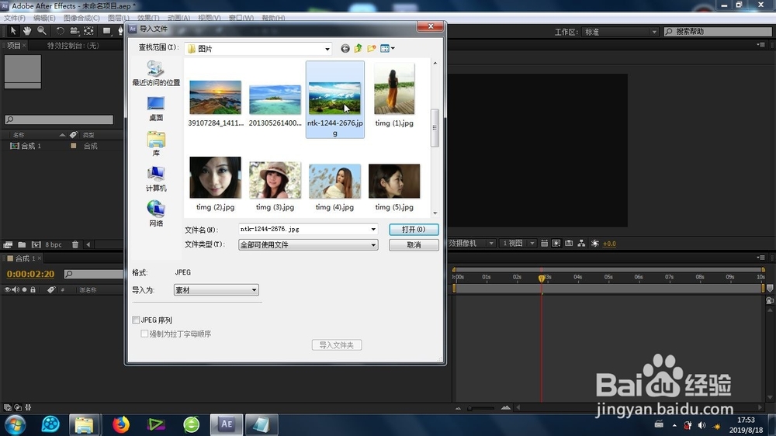Click Interpret Footage icon in project panel
Screen dimensions: 776x436
[8, 244]
